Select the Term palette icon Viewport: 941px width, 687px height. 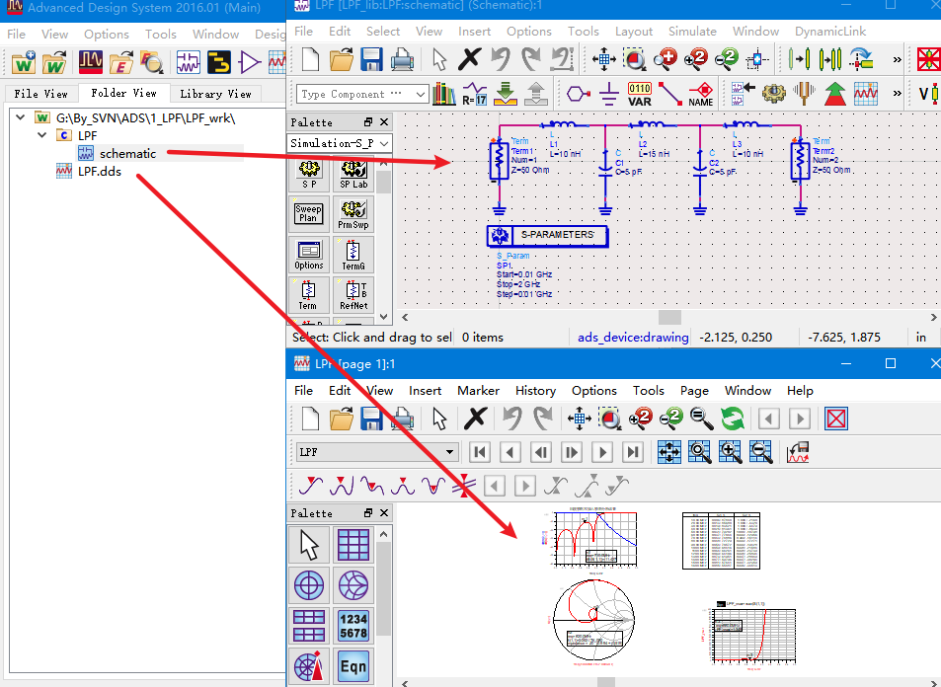point(309,294)
